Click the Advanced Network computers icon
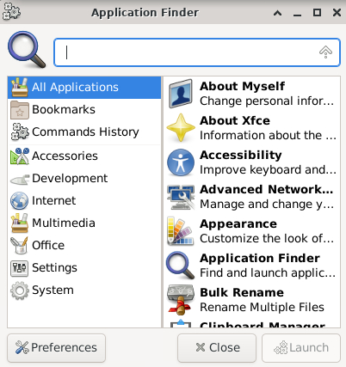The height and width of the screenshot is (367, 346). pos(181,197)
